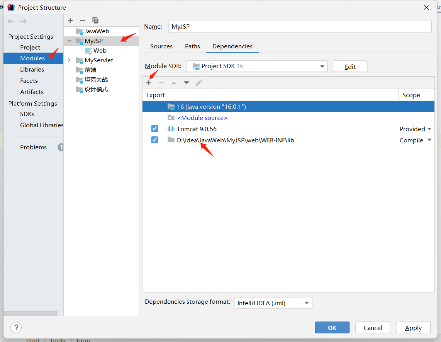Toggle export checkbox for WEB-INF\lib
The image size is (441, 342).
pos(155,140)
